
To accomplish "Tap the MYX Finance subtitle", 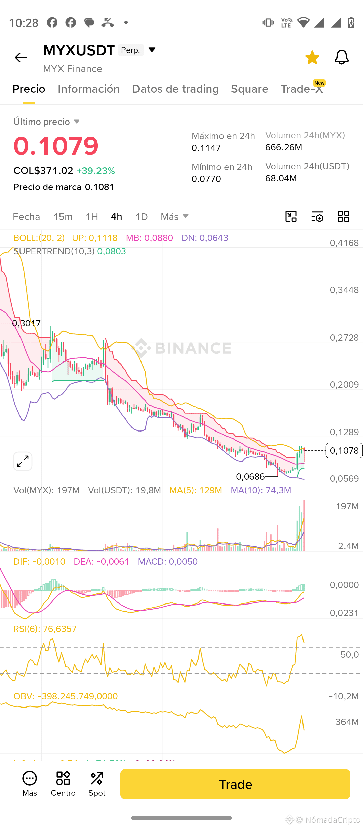I will (73, 69).
